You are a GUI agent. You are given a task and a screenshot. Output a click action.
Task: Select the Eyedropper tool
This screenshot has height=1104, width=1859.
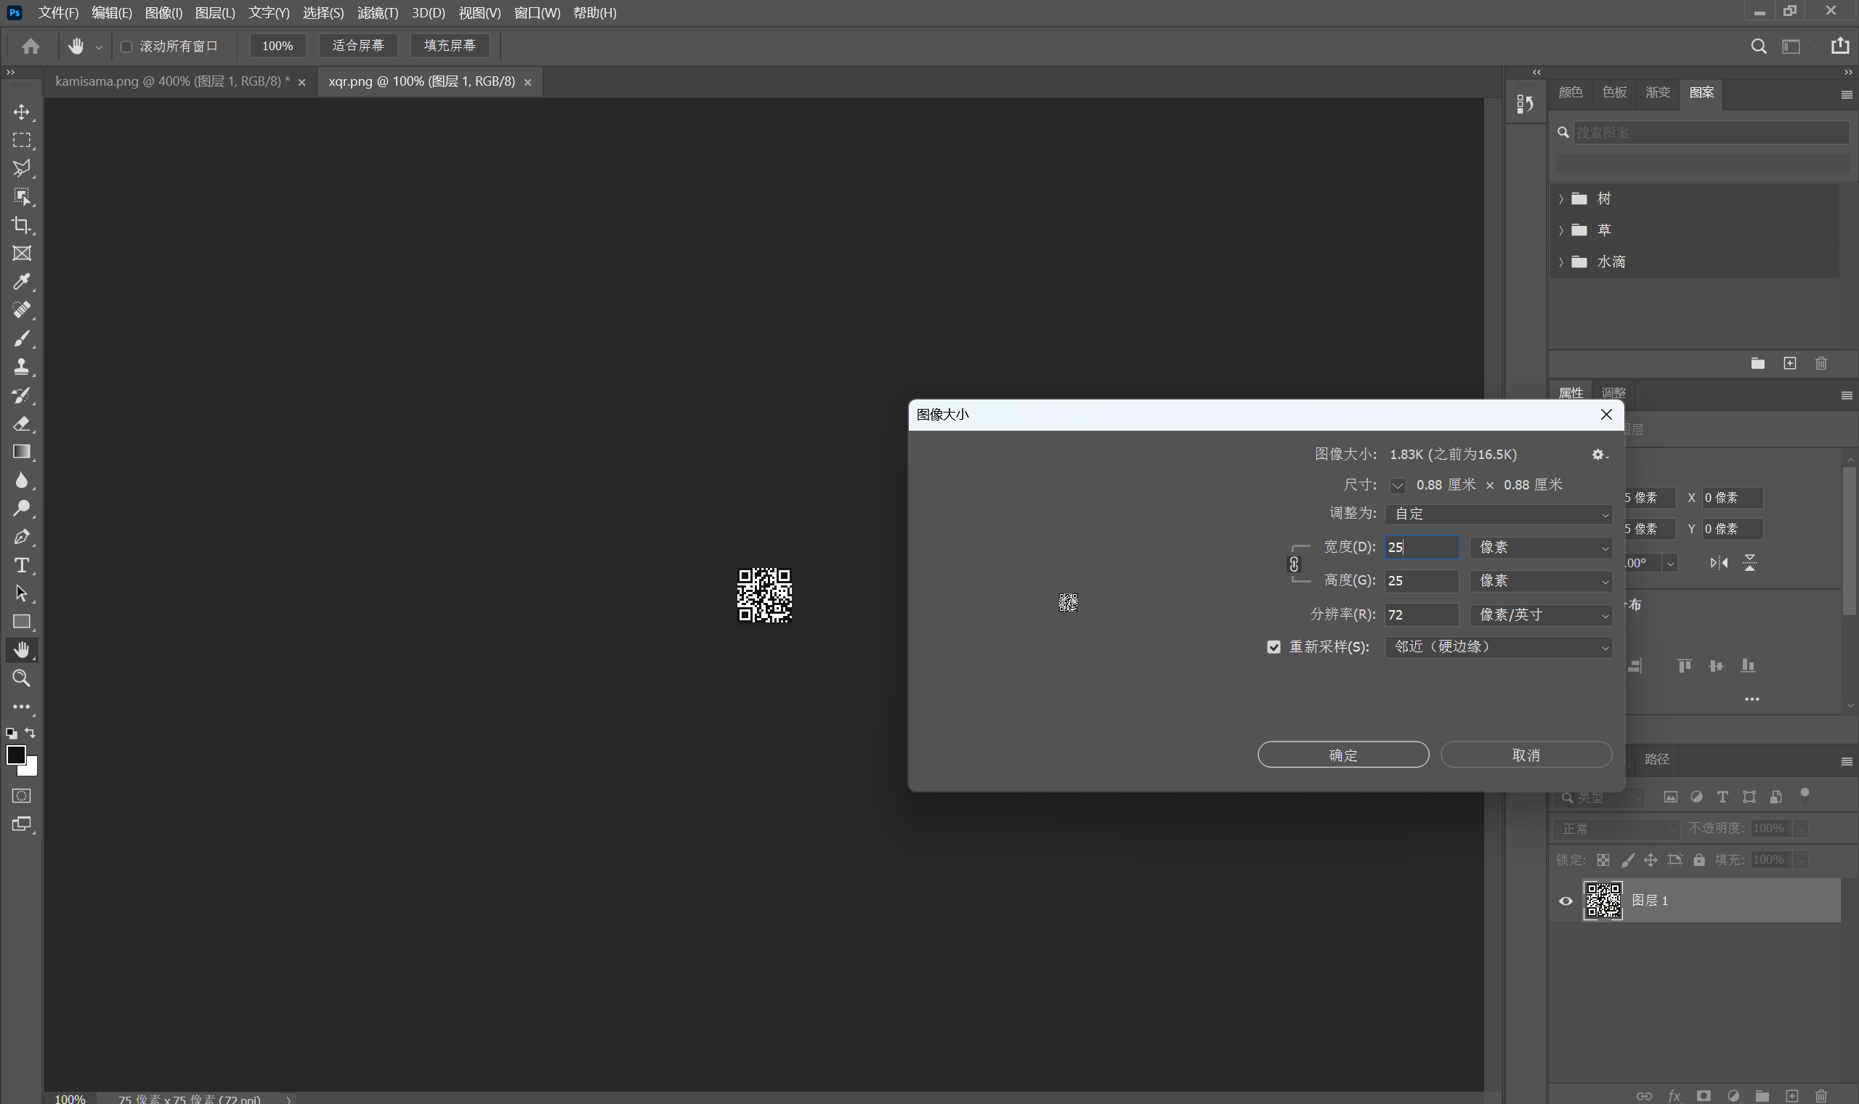pos(22,281)
